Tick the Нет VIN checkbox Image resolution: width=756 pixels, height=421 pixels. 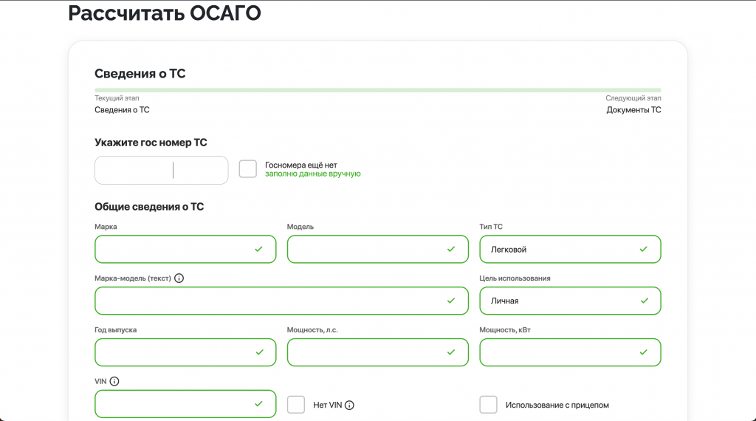(x=296, y=405)
